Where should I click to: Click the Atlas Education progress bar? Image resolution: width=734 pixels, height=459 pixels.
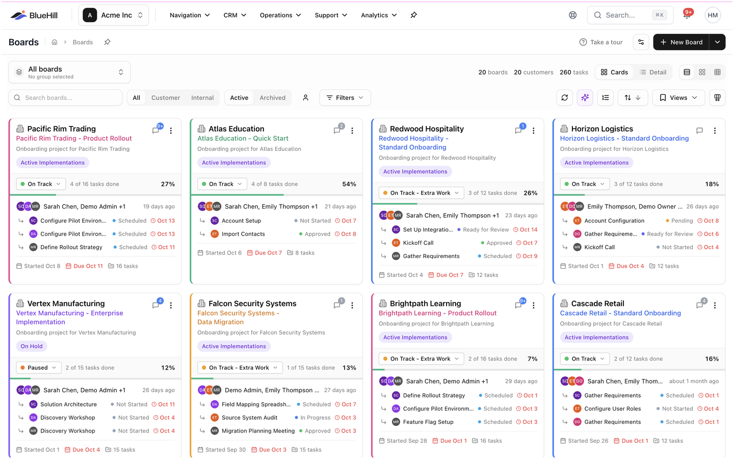[277, 195]
